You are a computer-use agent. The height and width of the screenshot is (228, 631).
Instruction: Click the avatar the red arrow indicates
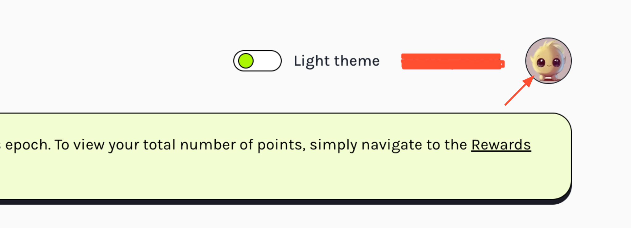tap(548, 61)
